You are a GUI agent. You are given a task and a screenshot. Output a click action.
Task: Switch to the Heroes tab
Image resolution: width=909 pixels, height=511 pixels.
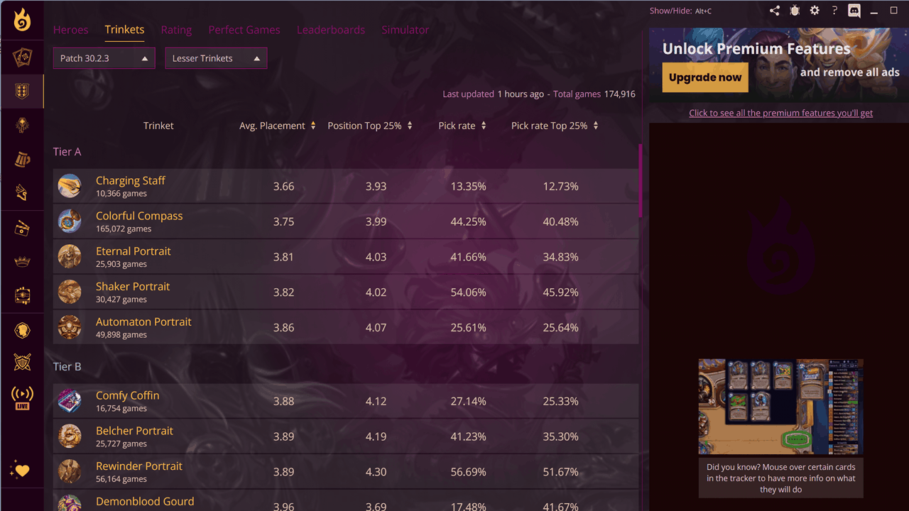point(71,30)
